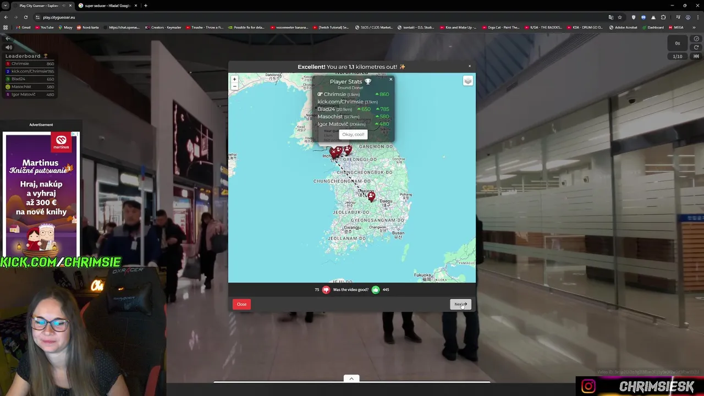Open the shield extension icon

point(633,17)
